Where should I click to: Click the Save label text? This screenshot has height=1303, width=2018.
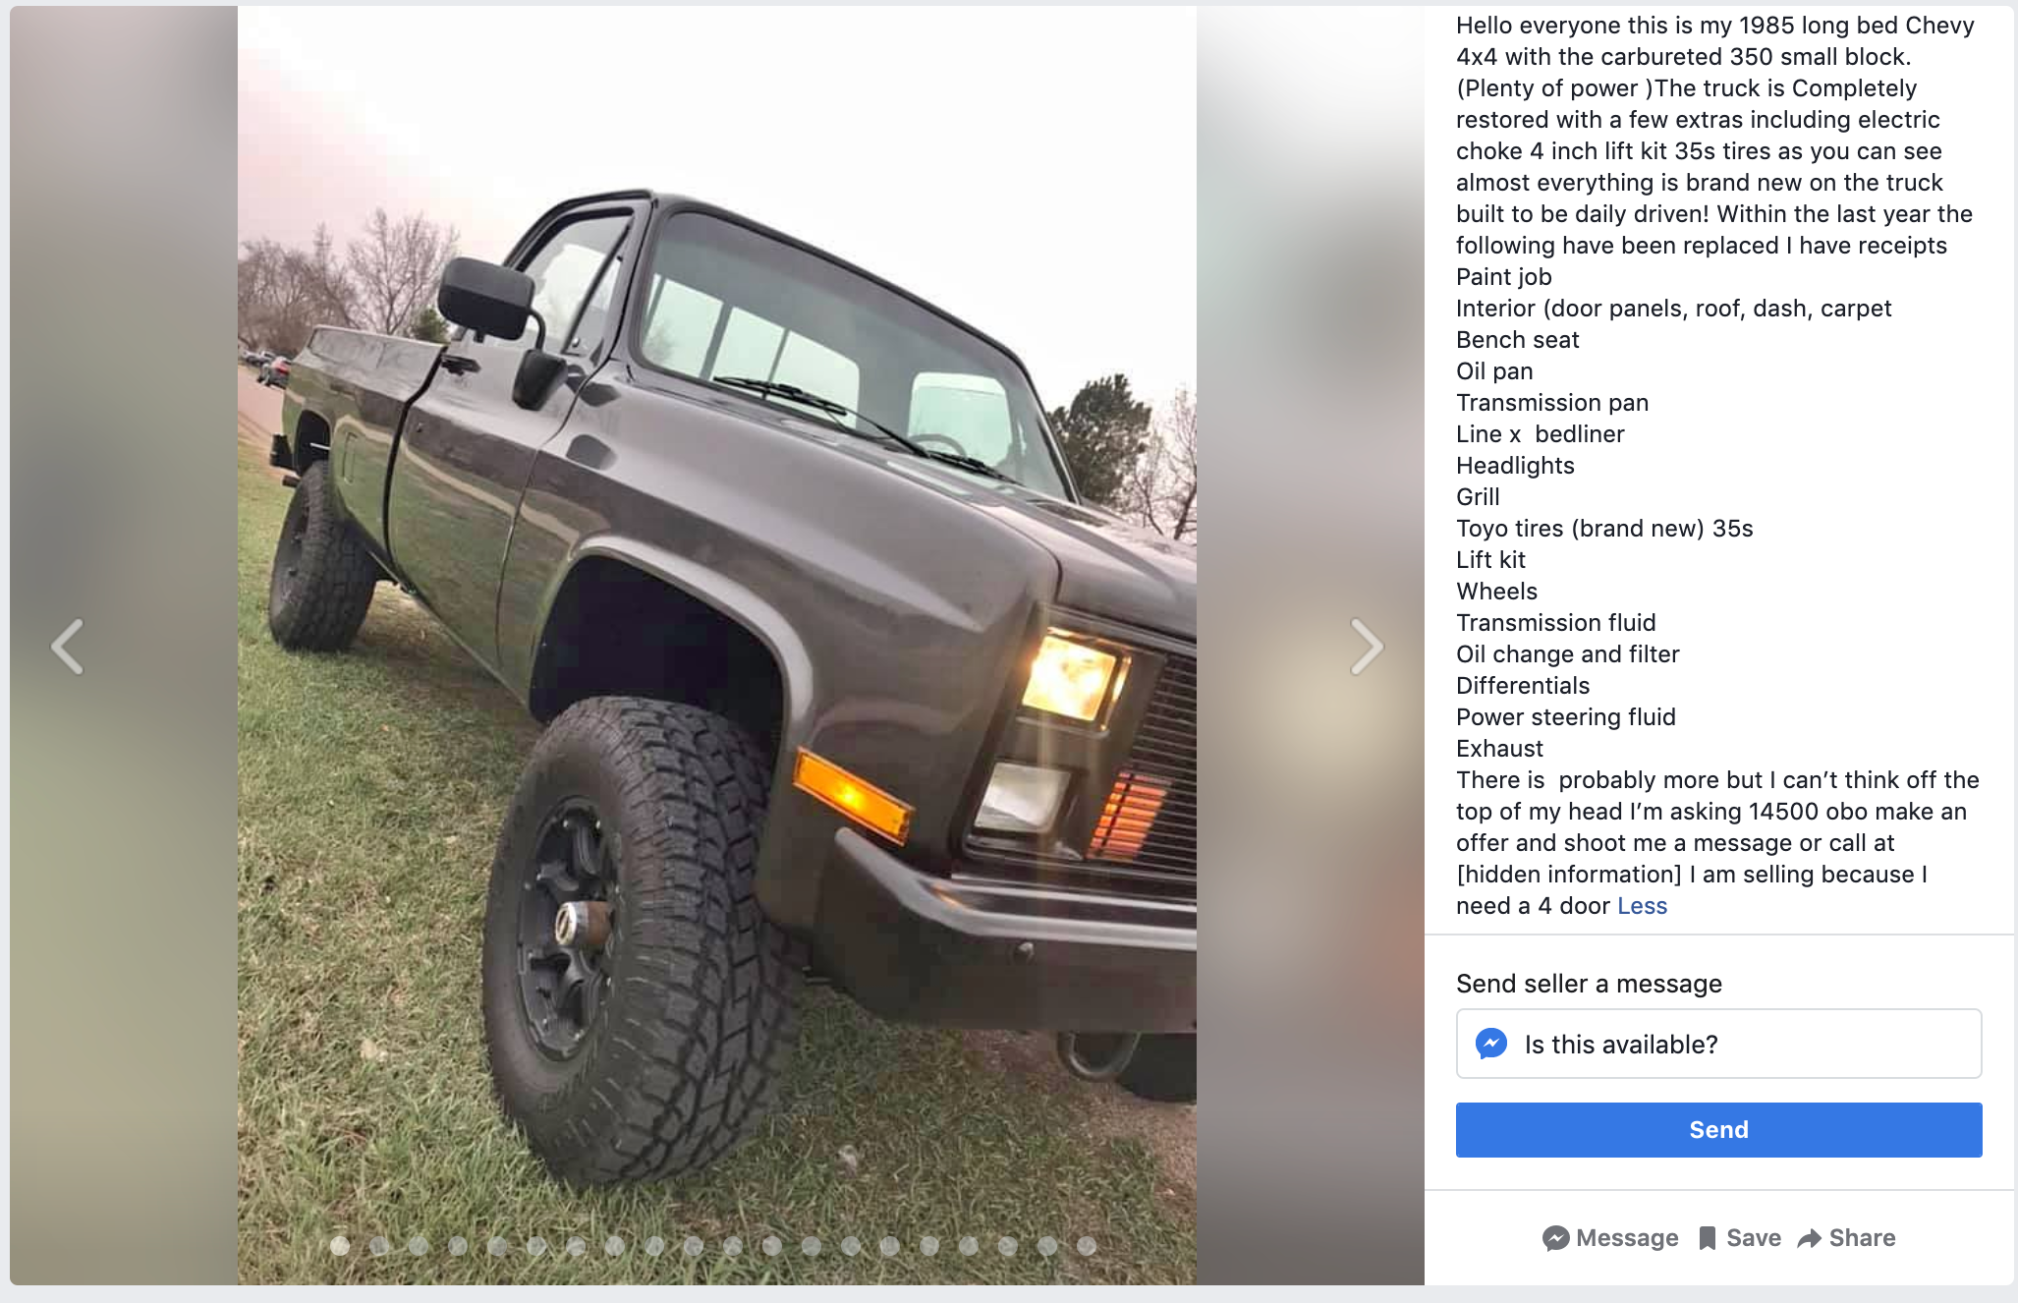1754,1238
